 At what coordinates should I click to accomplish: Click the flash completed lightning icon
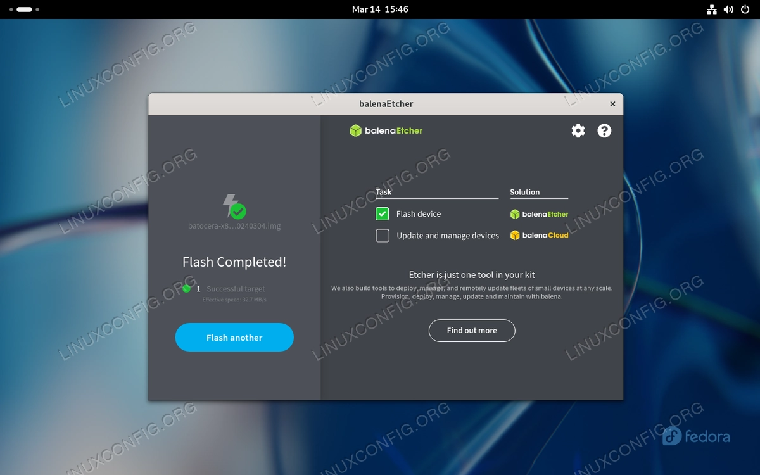tap(234, 206)
